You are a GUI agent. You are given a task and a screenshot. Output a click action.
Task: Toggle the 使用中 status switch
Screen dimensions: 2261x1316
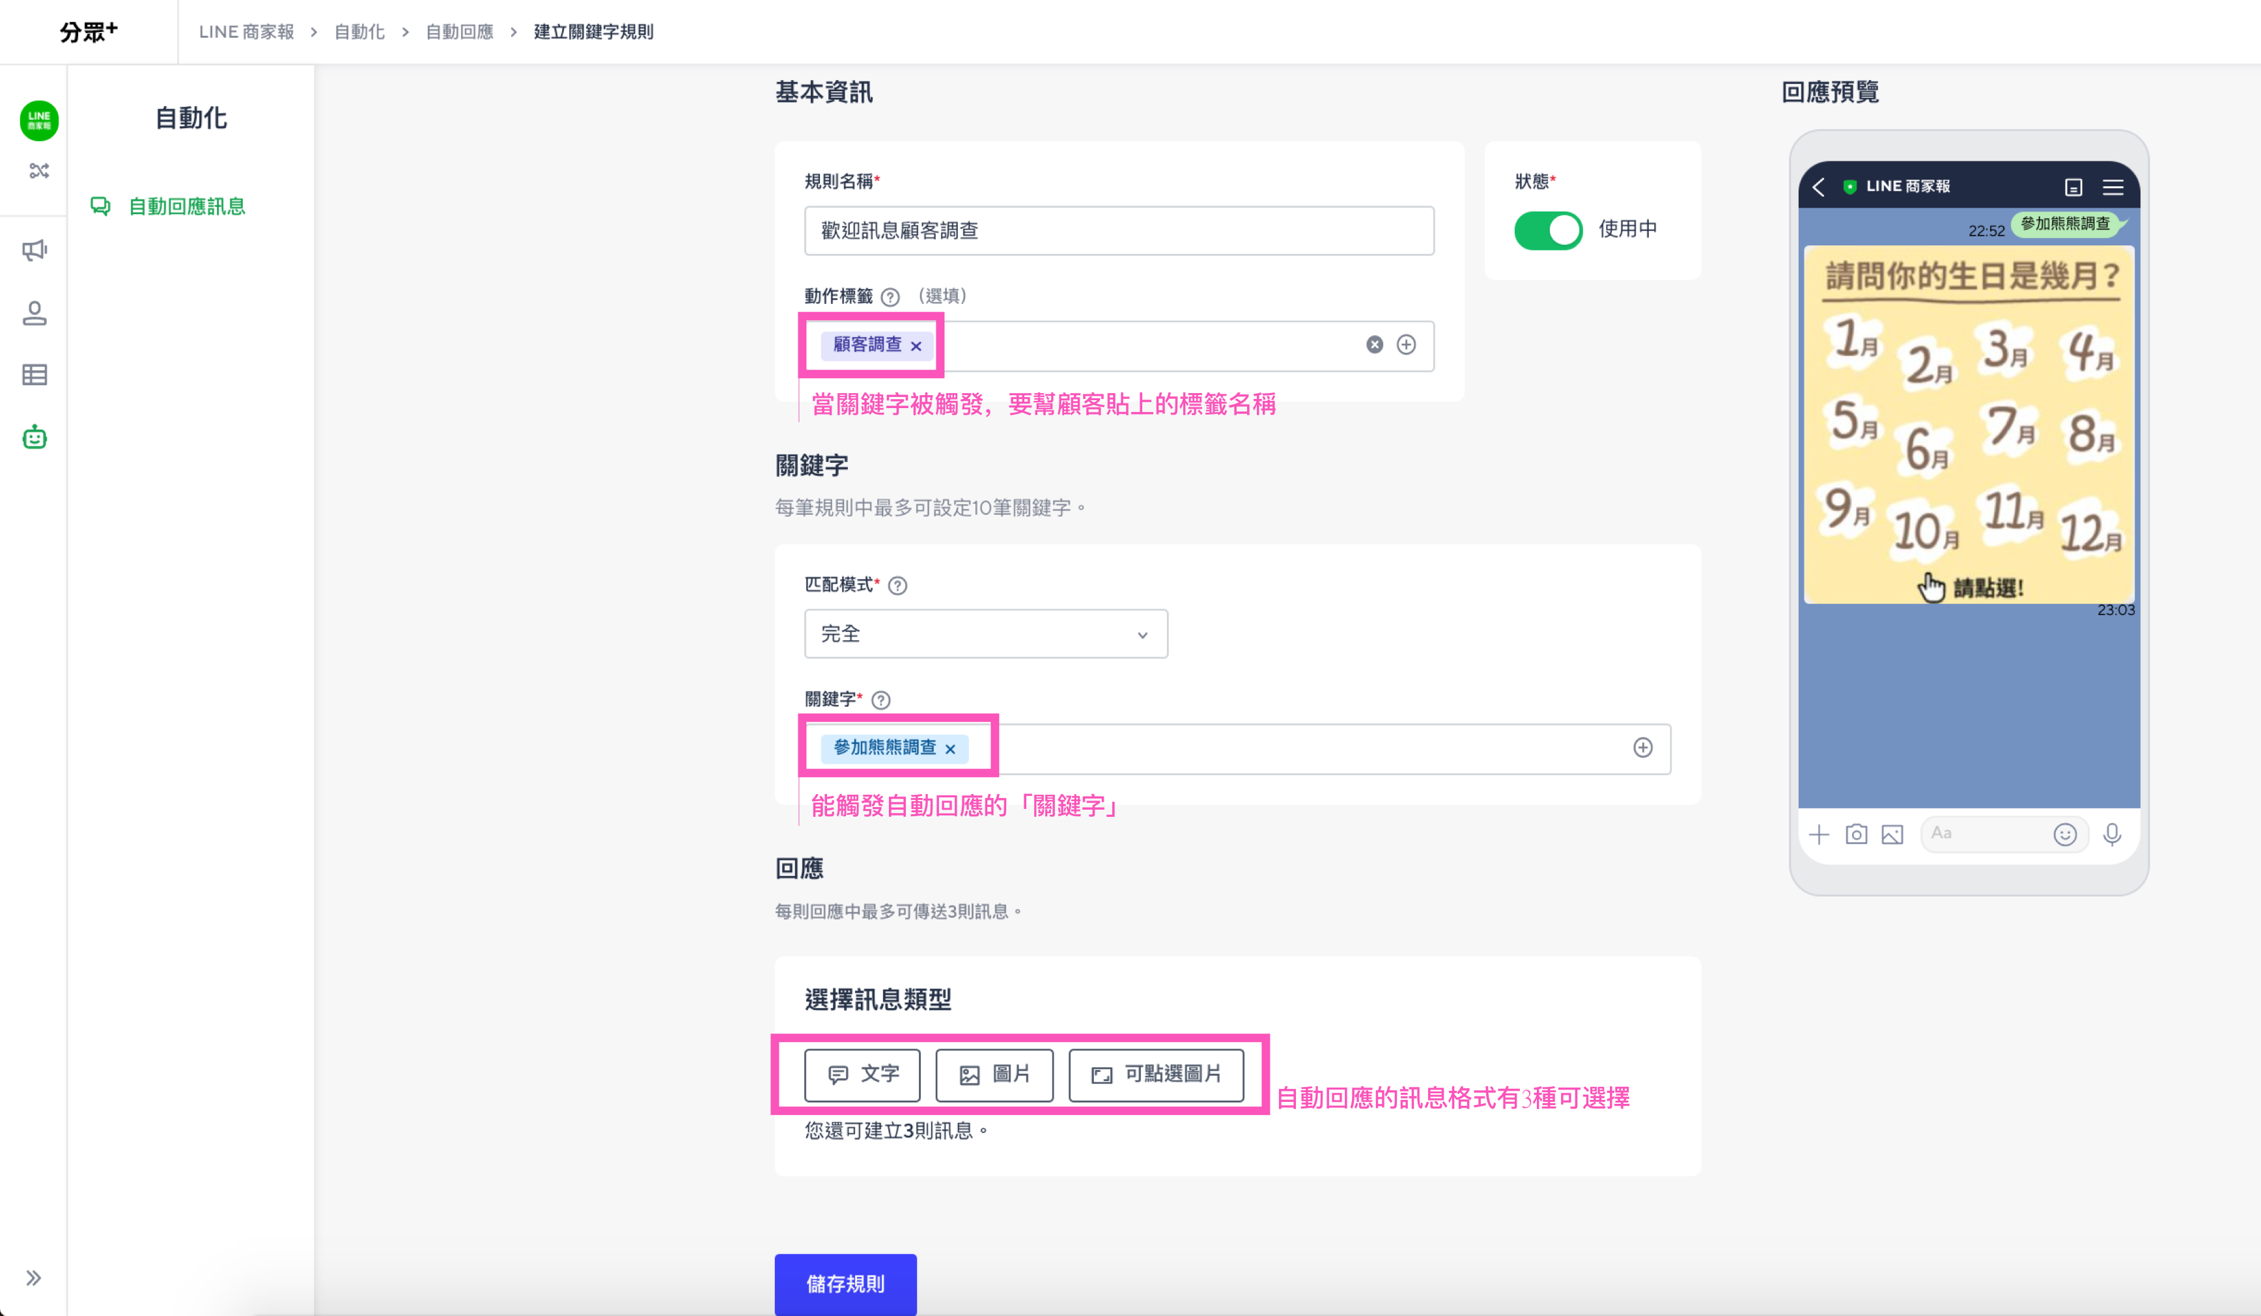(1548, 230)
